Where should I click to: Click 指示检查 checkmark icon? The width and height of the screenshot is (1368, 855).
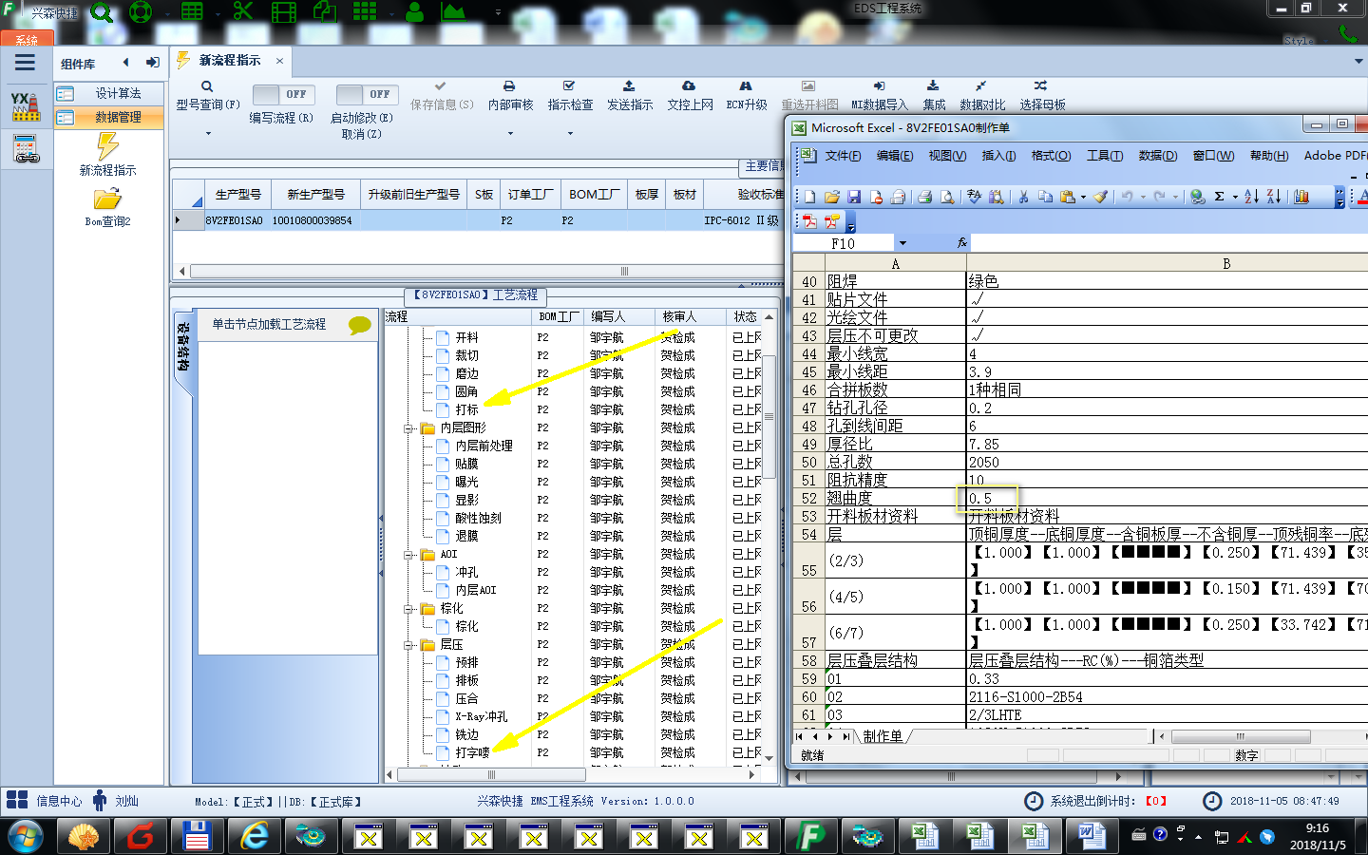569,86
